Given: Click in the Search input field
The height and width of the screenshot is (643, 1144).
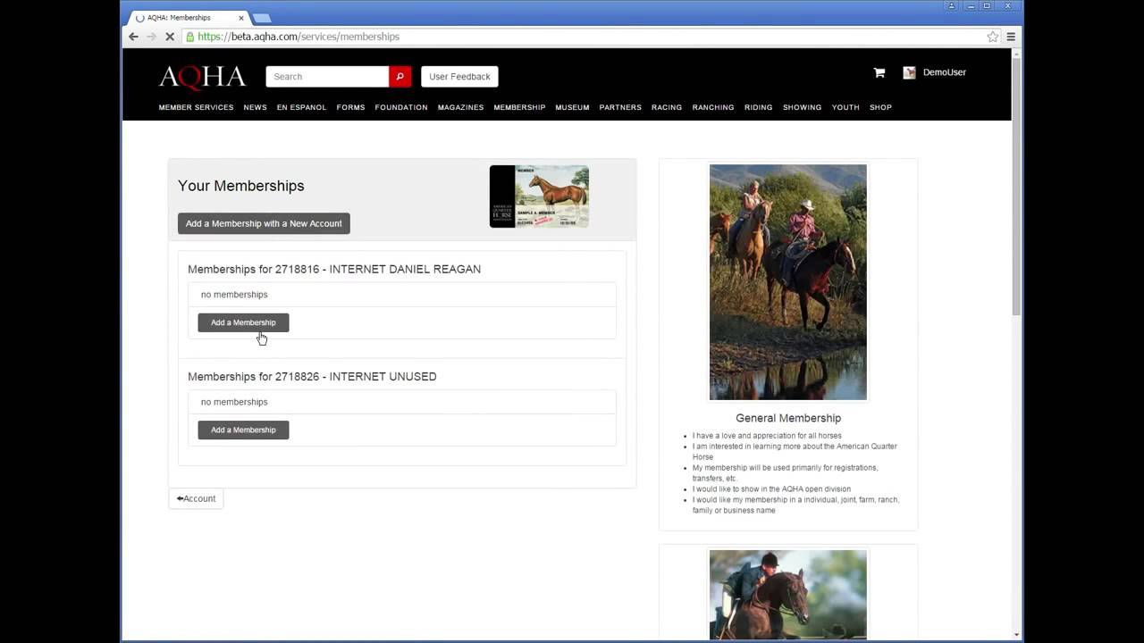Looking at the screenshot, I should click(x=327, y=77).
